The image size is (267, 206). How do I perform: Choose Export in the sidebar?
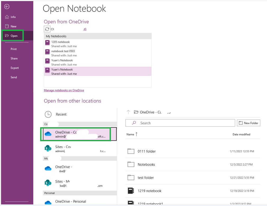pyautogui.click(x=17, y=68)
